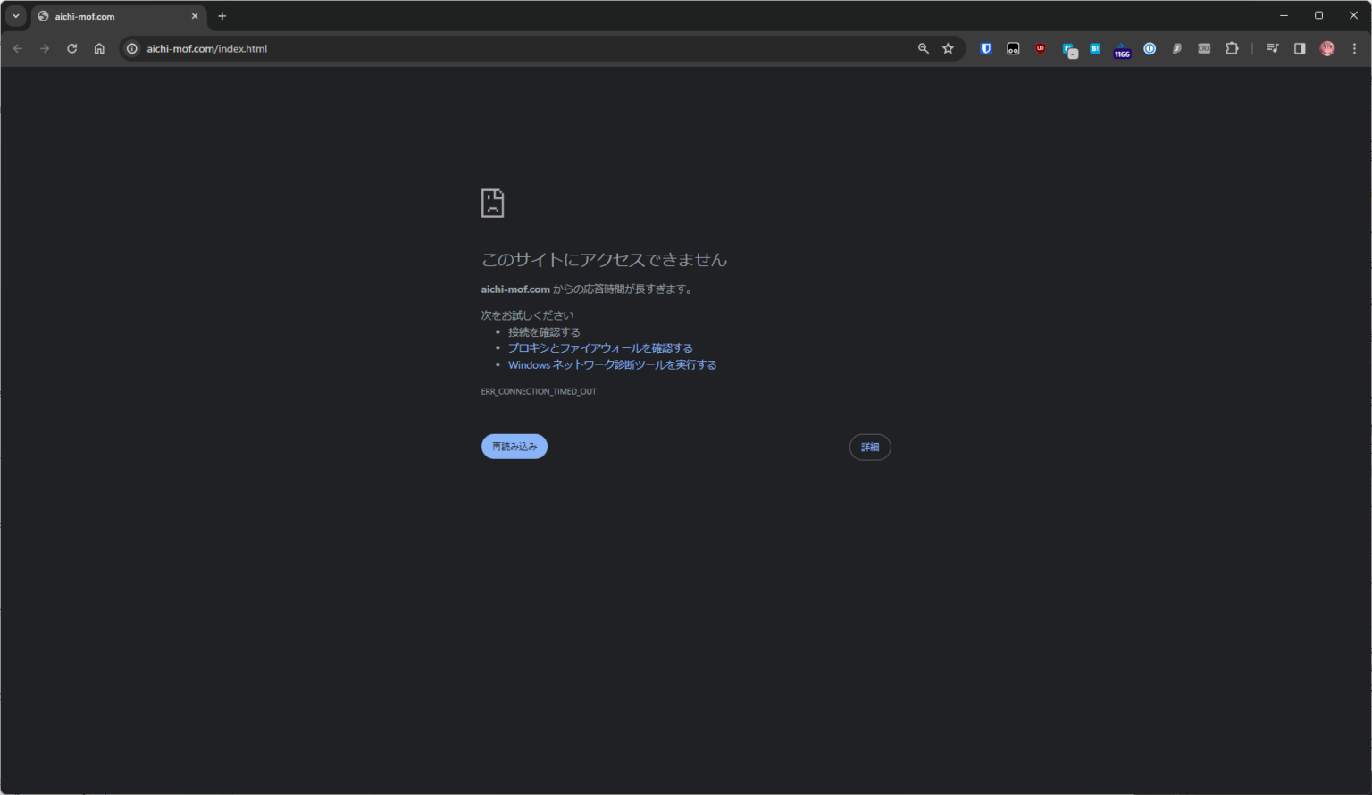Open the プロキシとファイアウォールを確認する link
Viewport: 1372px width, 795px height.
click(599, 347)
